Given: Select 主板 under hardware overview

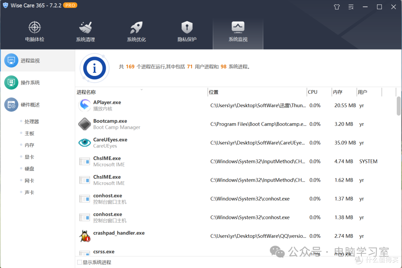Looking at the screenshot, I should click(x=29, y=133).
